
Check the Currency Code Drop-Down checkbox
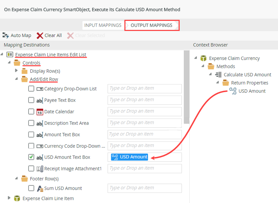pyautogui.click(x=31, y=146)
